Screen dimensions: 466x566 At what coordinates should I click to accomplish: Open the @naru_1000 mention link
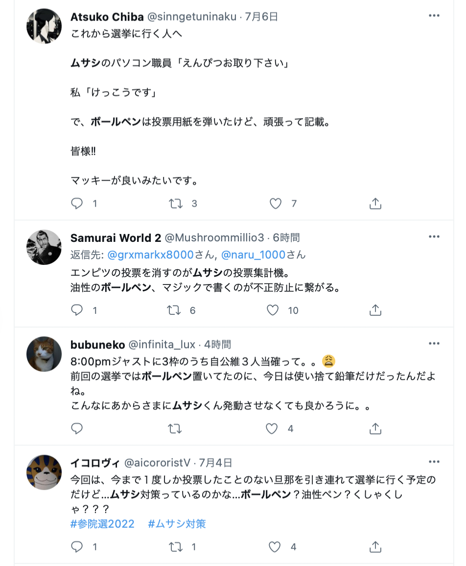point(254,255)
